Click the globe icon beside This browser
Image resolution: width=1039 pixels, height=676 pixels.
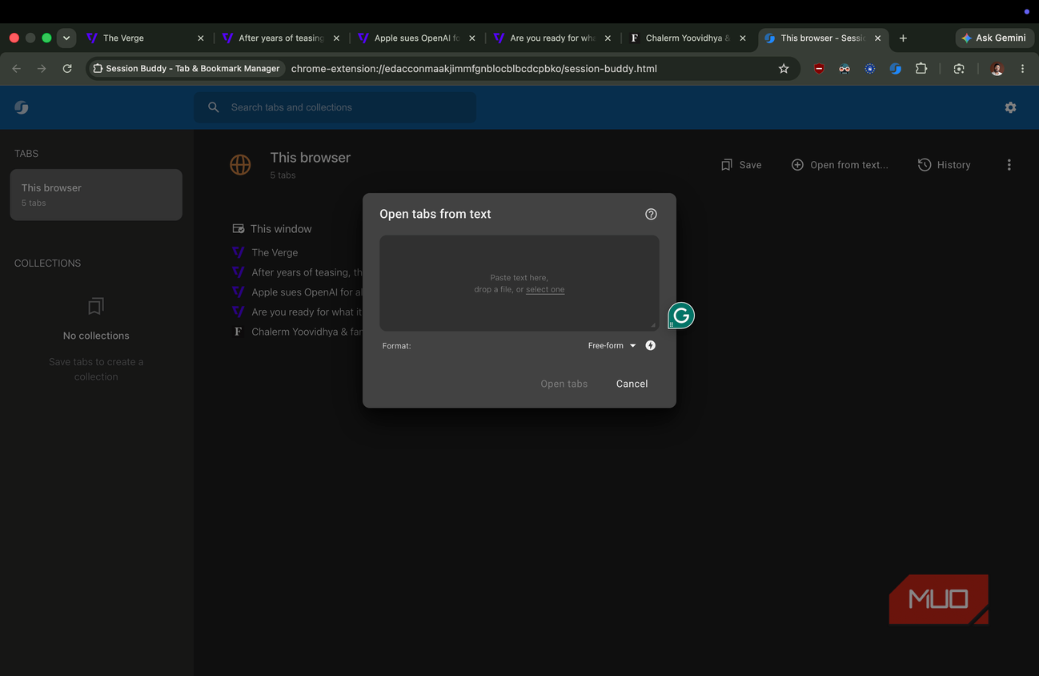pos(240,165)
